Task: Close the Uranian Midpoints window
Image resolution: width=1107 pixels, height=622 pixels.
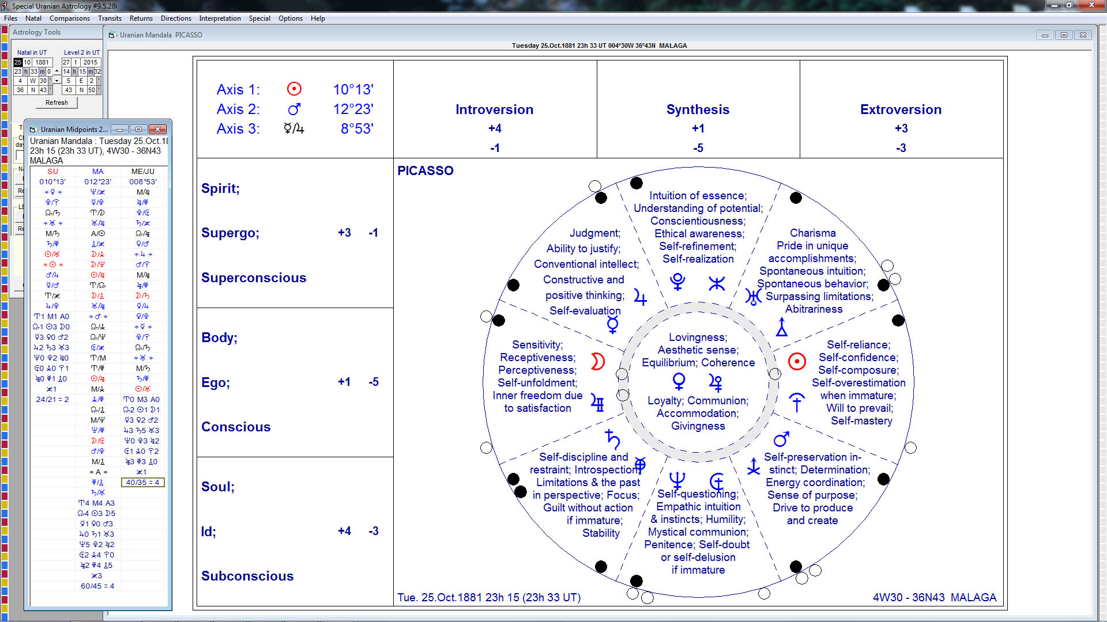Action: pyautogui.click(x=157, y=130)
